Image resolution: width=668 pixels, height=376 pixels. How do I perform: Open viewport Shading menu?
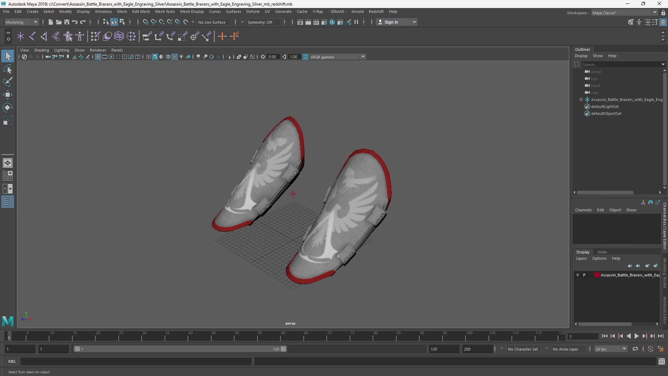(x=41, y=50)
